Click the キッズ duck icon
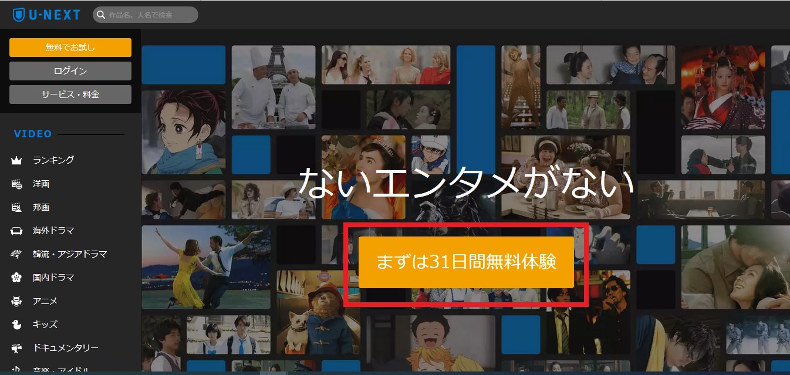Image resolution: width=790 pixels, height=375 pixels. pyautogui.click(x=16, y=325)
